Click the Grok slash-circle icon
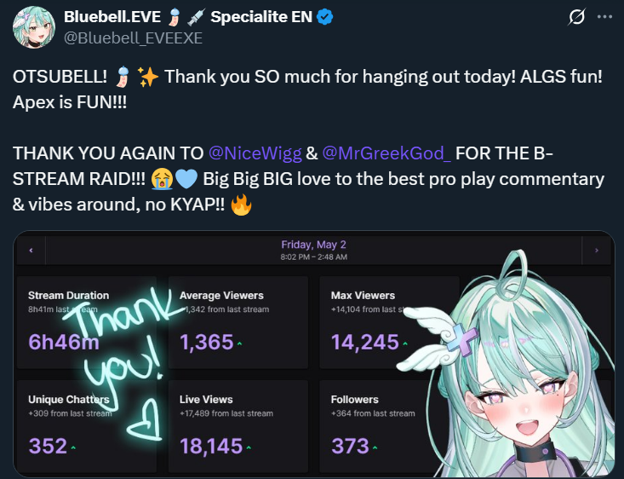The height and width of the screenshot is (479, 624). tap(576, 17)
